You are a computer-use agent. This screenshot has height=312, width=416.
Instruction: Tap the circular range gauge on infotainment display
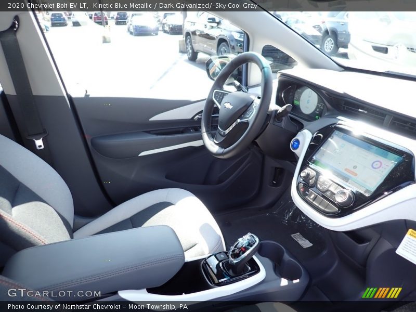(x=377, y=164)
